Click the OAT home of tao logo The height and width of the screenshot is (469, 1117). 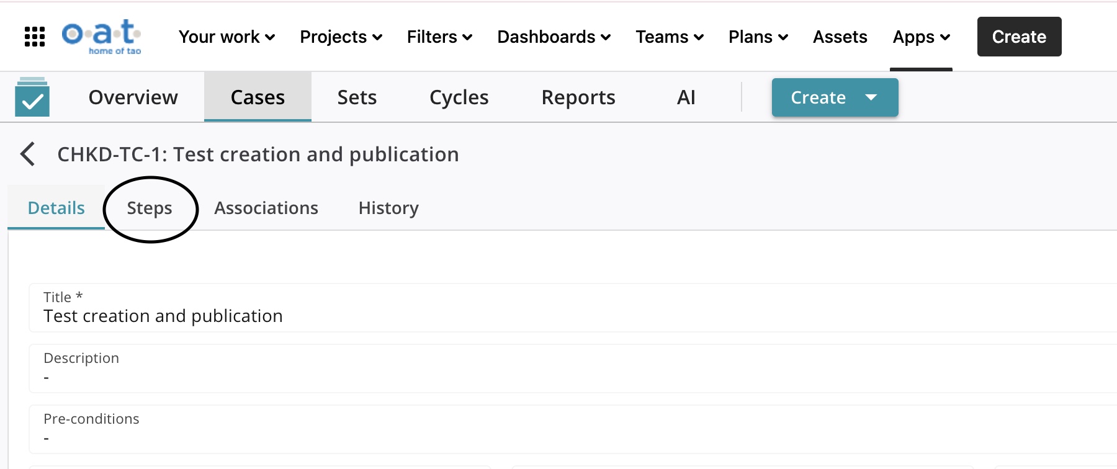[102, 37]
